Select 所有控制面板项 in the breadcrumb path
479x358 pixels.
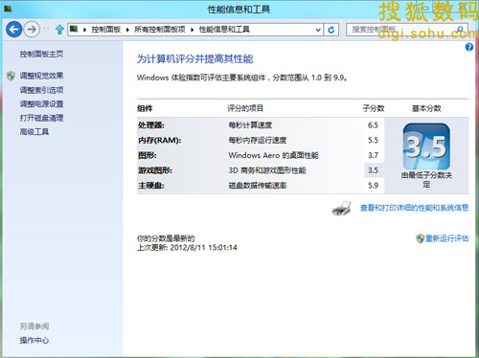[x=160, y=30]
